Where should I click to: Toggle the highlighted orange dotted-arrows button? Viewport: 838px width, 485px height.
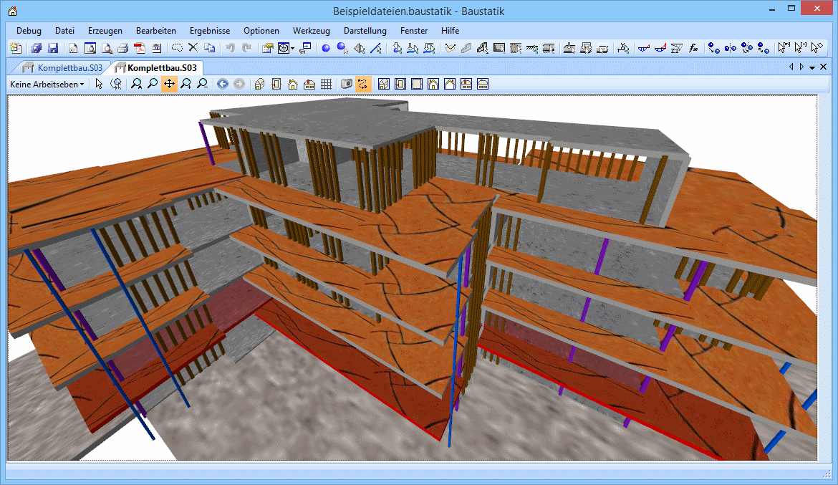point(363,84)
